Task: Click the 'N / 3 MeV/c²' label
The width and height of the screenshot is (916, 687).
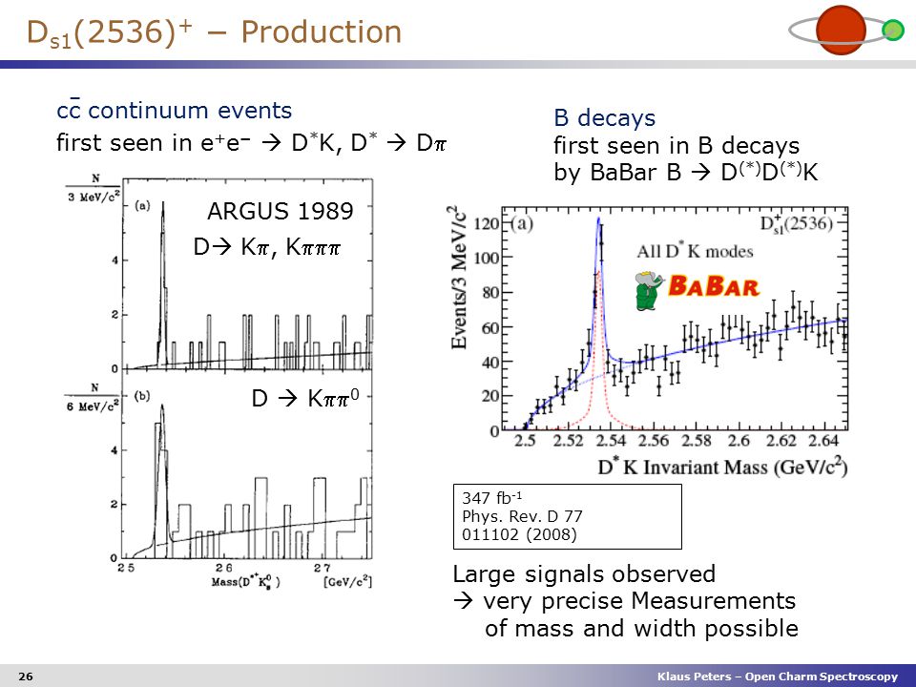Action: point(94,189)
